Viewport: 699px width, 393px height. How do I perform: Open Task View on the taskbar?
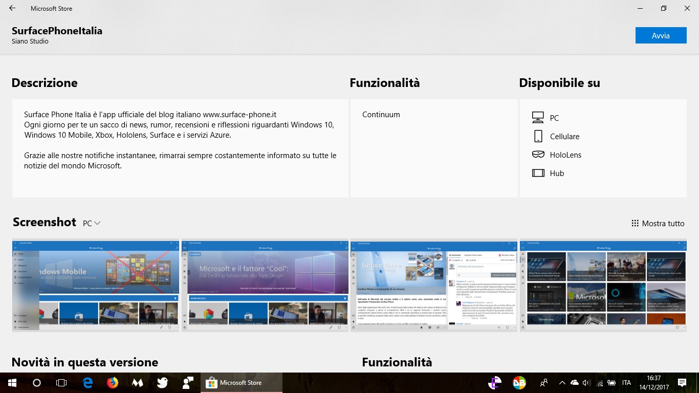61,383
